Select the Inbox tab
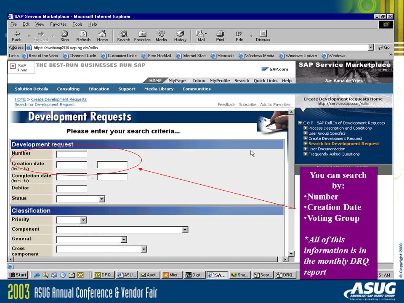This screenshot has width=404, height=303. [199, 80]
